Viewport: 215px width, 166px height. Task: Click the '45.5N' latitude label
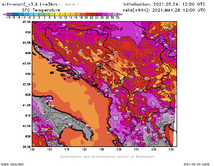coord(26,22)
